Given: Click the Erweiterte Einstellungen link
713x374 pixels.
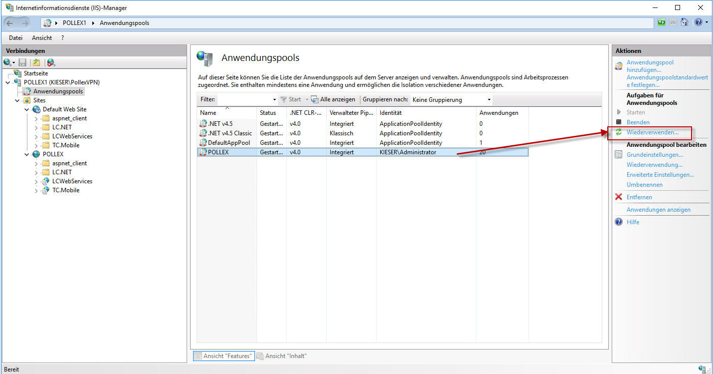Looking at the screenshot, I should (x=660, y=175).
